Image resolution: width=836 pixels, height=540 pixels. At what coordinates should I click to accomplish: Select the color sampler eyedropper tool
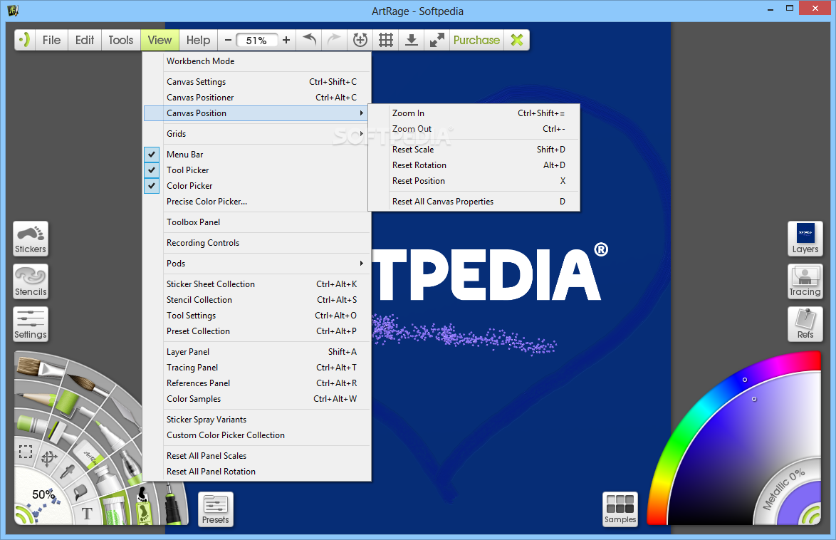67,472
